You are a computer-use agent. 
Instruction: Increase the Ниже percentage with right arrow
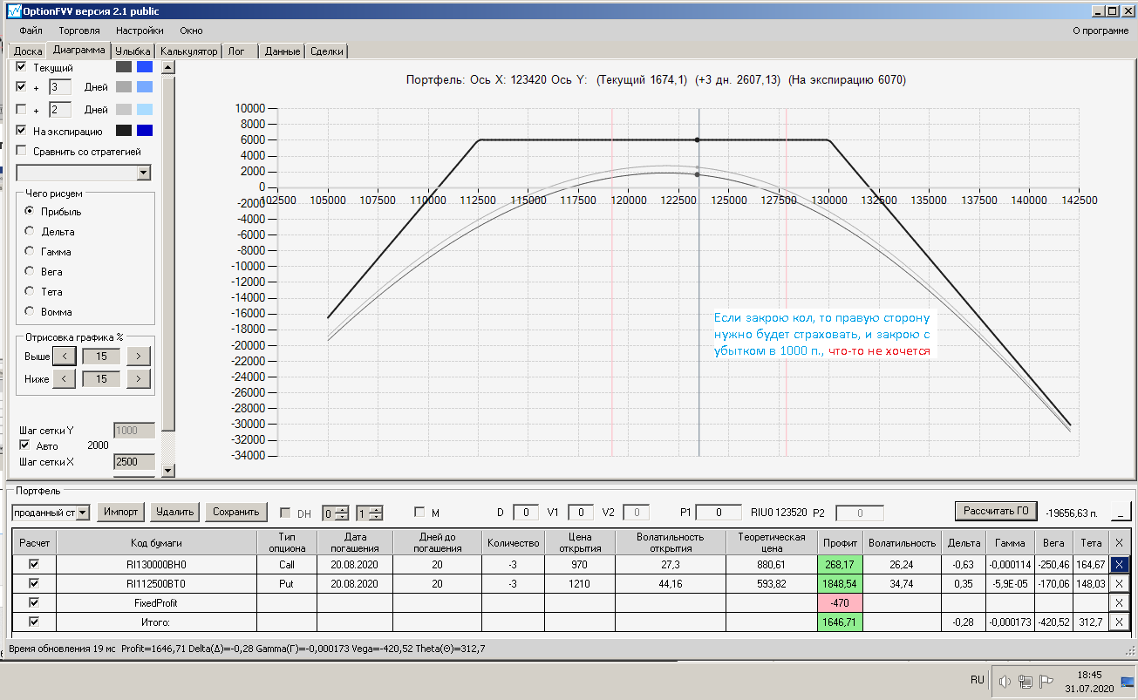click(139, 378)
